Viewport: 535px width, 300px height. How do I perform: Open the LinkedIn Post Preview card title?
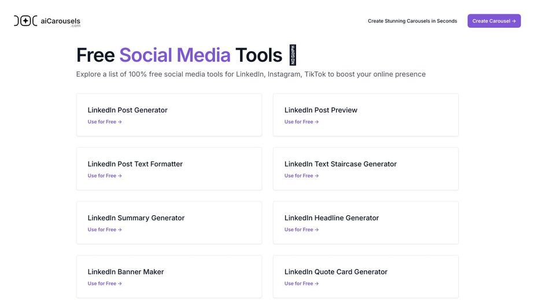321,110
